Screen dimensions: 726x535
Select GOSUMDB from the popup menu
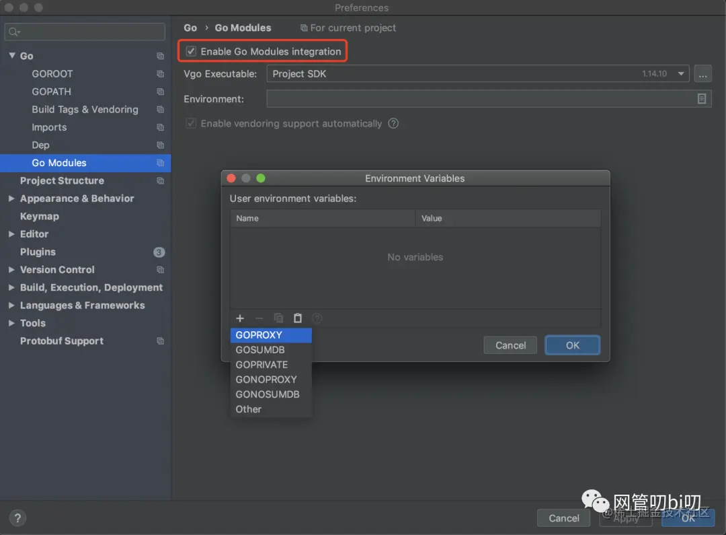pos(271,349)
